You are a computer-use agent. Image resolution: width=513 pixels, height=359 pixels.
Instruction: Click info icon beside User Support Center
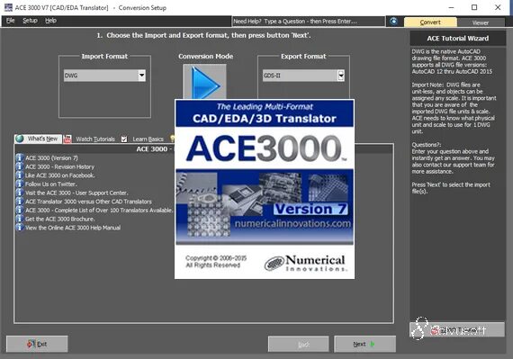click(19, 193)
